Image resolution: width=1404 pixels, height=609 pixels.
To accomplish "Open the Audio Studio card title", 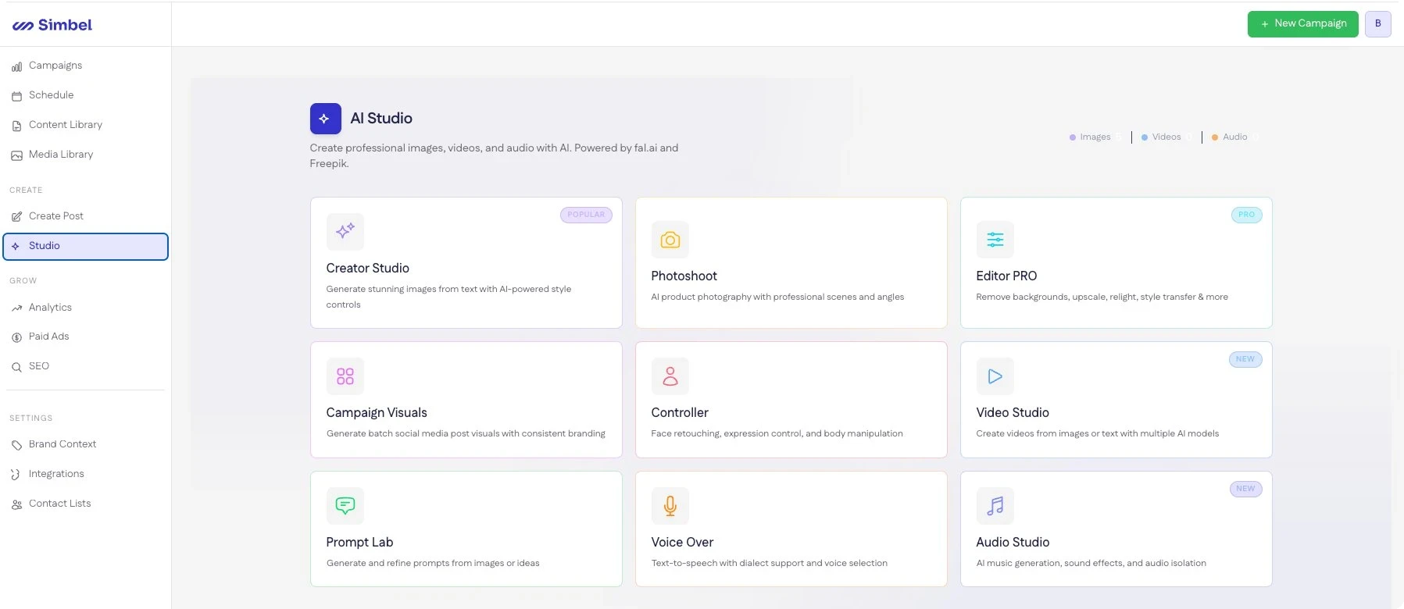I will point(1013,542).
